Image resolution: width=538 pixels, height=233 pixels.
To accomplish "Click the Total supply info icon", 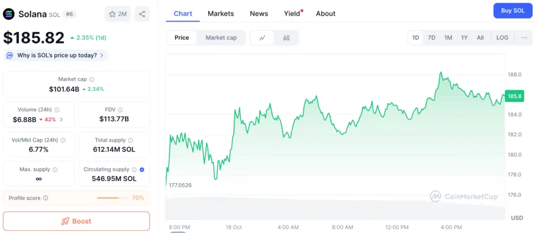I will click(130, 140).
